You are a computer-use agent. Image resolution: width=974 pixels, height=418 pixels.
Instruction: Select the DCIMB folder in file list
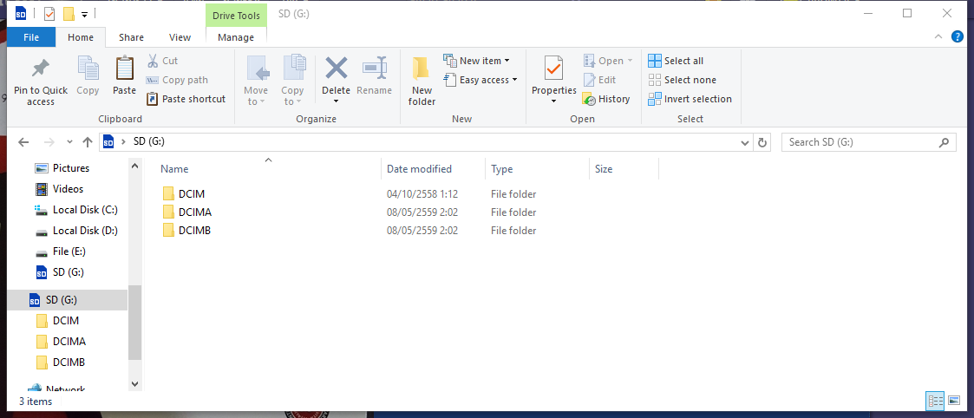[194, 231]
